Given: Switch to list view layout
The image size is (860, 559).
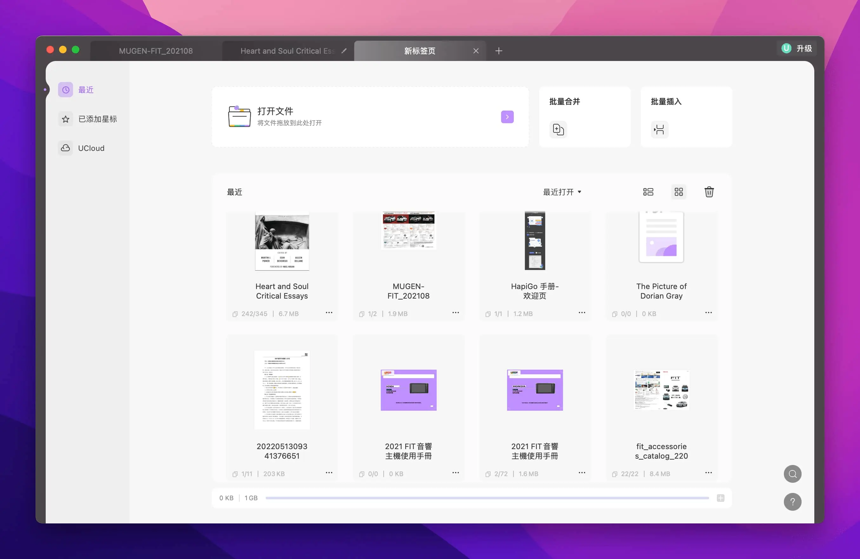Looking at the screenshot, I should click(648, 192).
